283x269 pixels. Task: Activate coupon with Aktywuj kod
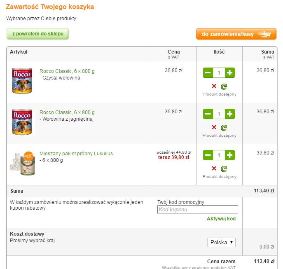(221, 219)
